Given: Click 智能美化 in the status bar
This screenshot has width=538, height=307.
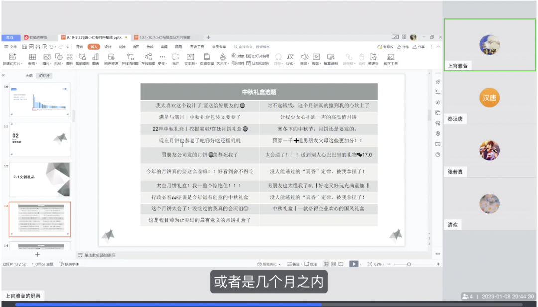Looking at the screenshot, I should coord(269,264).
